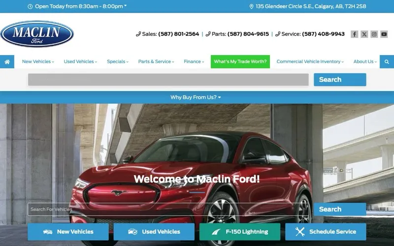Focus the Search For Vehicles field
Viewport: 394px width, 246px height.
[x=168, y=210]
